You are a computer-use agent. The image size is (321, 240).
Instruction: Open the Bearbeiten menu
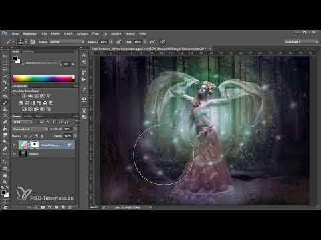(30, 34)
